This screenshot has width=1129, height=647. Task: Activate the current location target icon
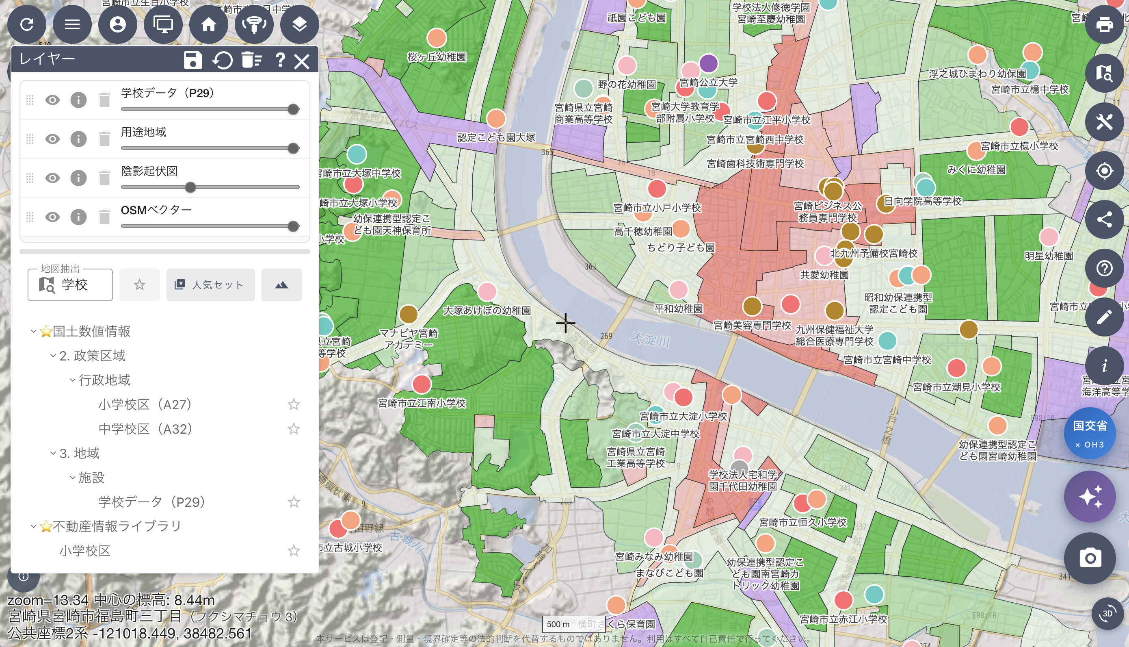point(1104,171)
